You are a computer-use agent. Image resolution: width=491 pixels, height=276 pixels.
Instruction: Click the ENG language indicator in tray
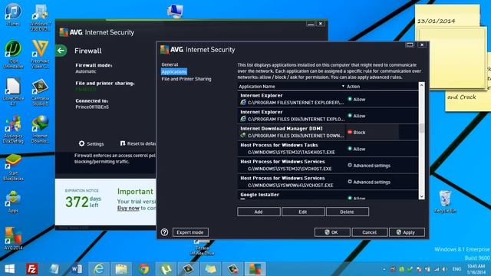pyautogui.click(x=457, y=269)
